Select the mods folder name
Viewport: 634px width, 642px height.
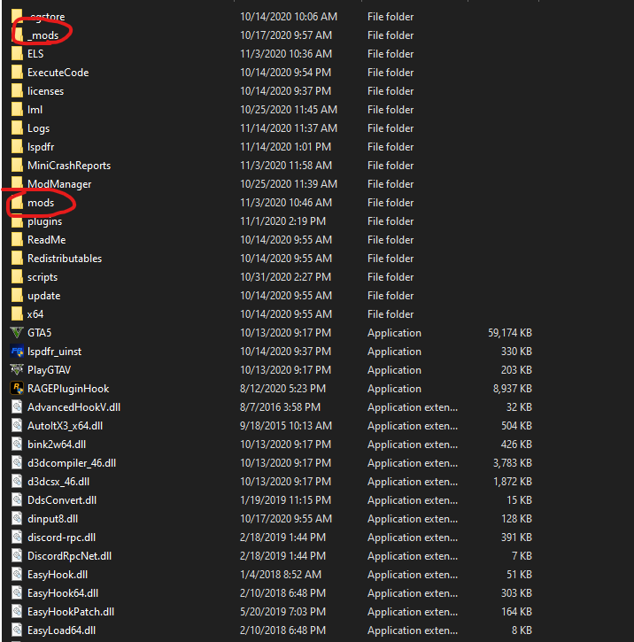(41, 203)
